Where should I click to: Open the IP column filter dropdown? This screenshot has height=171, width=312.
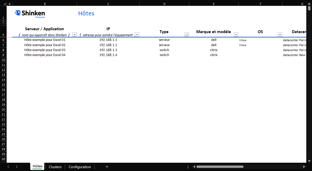[137, 35]
